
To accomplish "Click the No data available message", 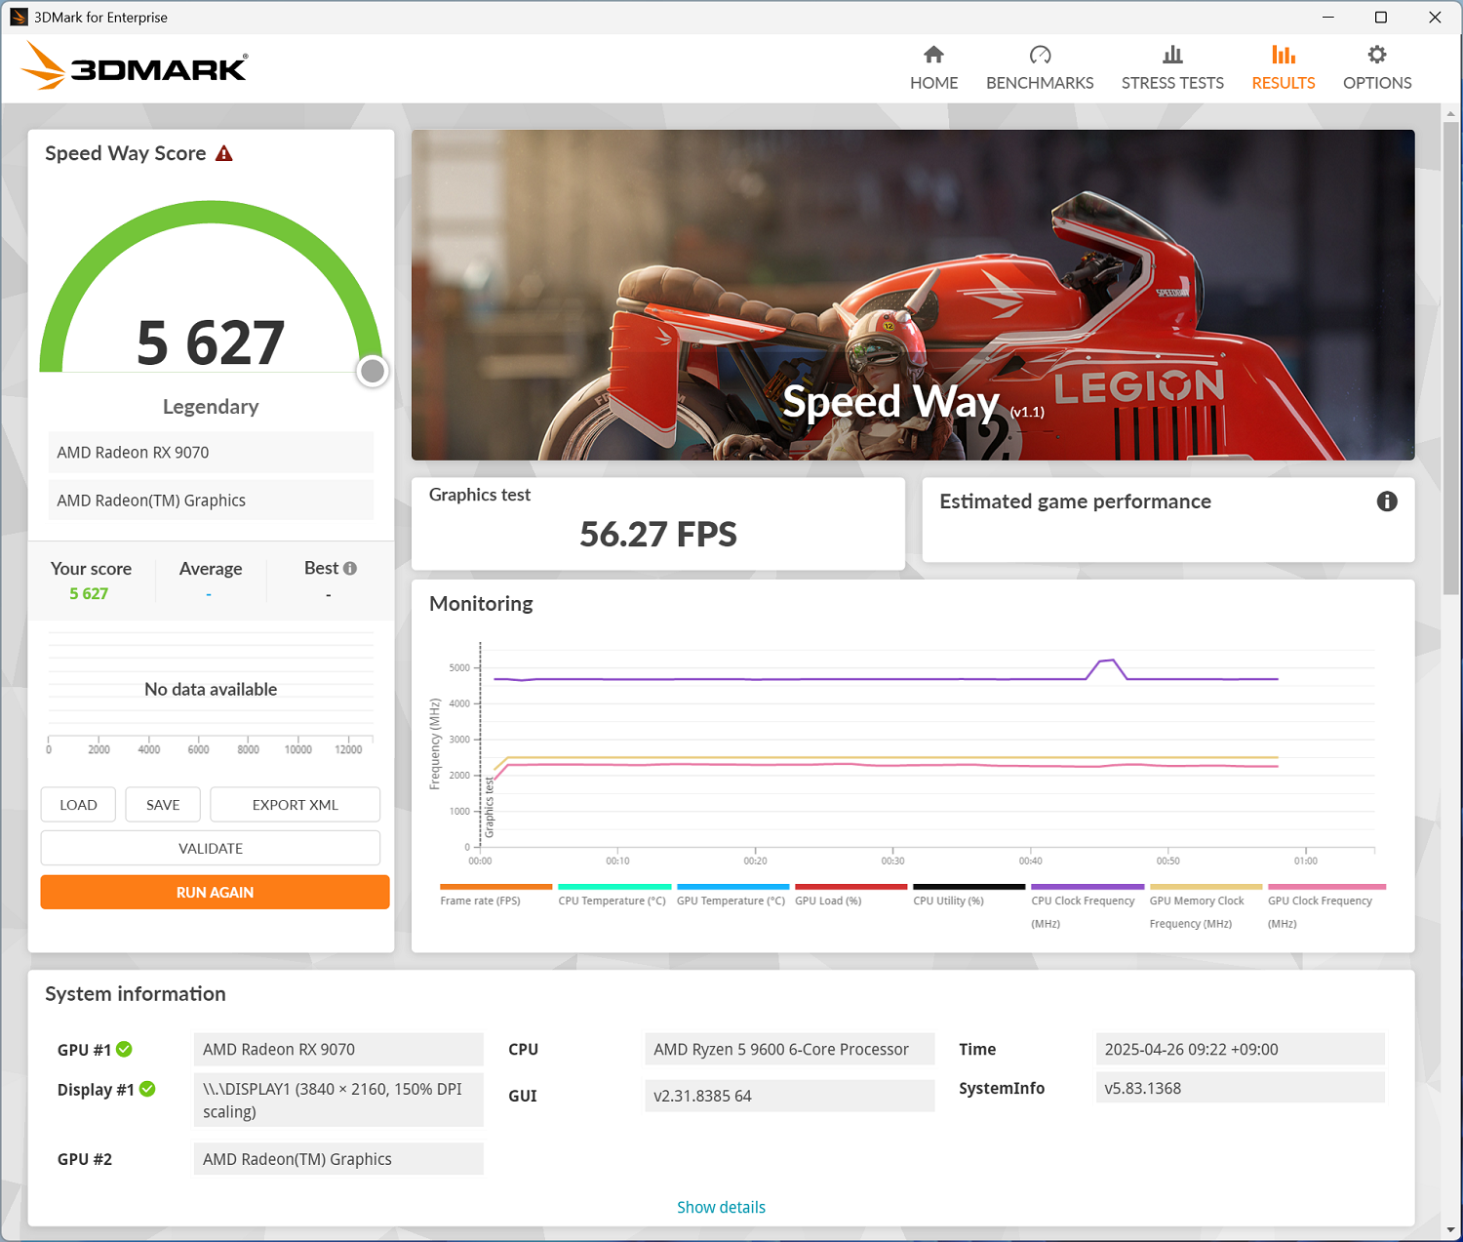I will click(211, 690).
